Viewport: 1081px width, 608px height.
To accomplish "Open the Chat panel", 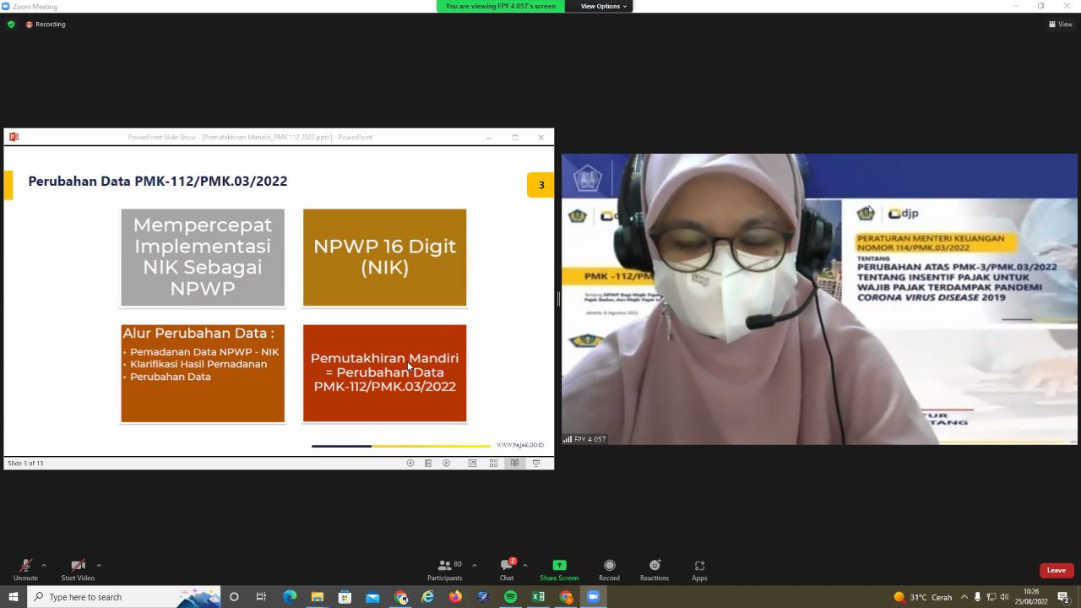I will click(x=507, y=570).
